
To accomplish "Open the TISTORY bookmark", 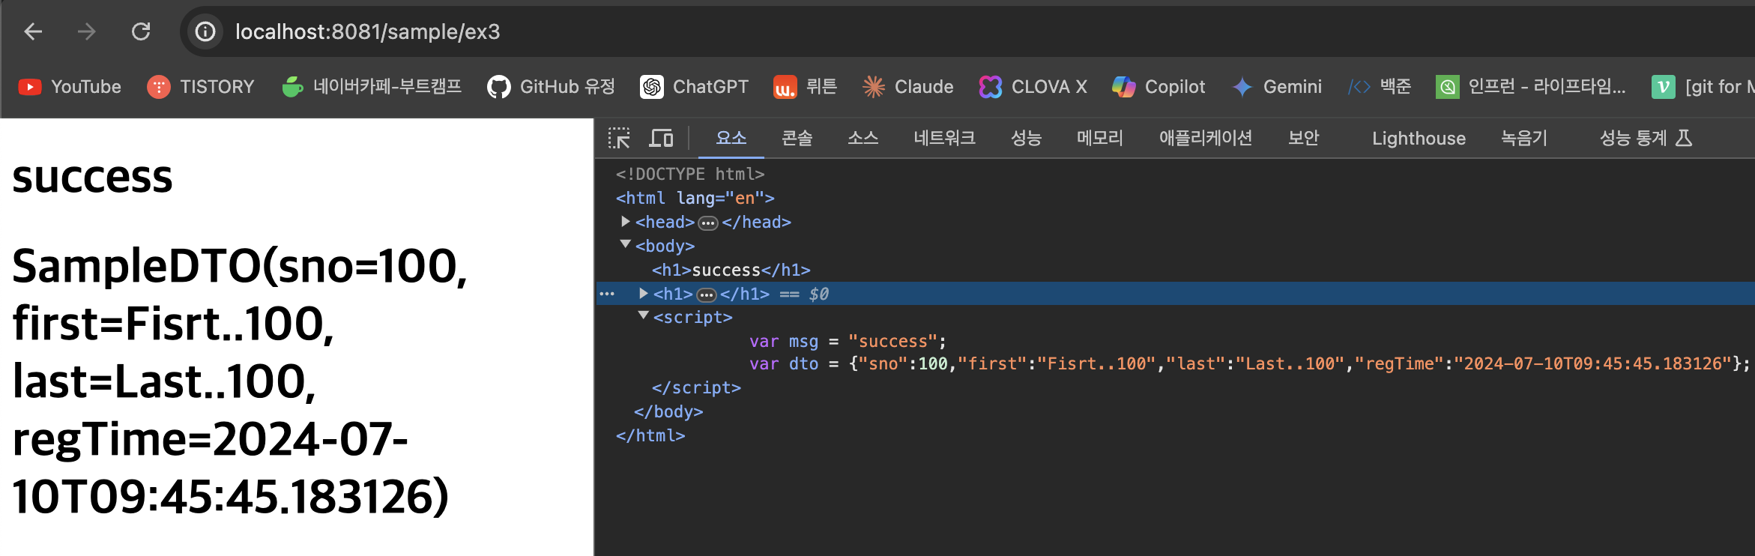I will click(x=201, y=87).
